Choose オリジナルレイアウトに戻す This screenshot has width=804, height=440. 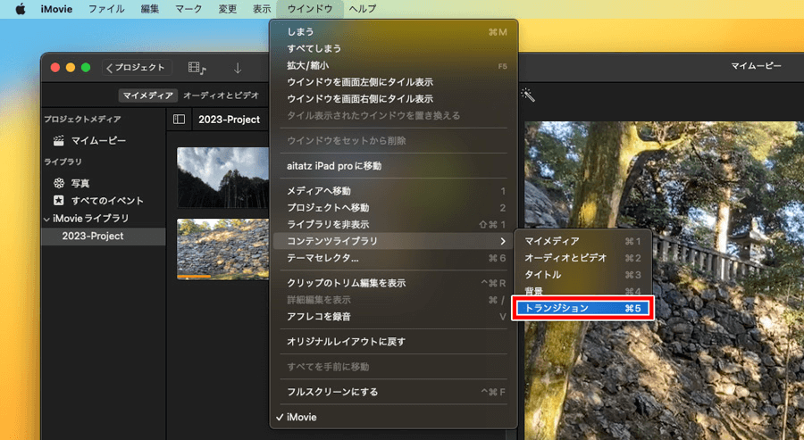tap(394, 342)
